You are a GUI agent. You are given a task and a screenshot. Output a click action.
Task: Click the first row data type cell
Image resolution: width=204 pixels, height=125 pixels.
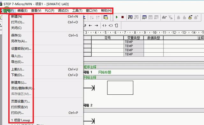tap(154, 42)
